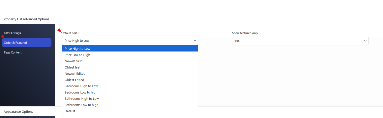Open the Page Content tab

(x=13, y=52)
